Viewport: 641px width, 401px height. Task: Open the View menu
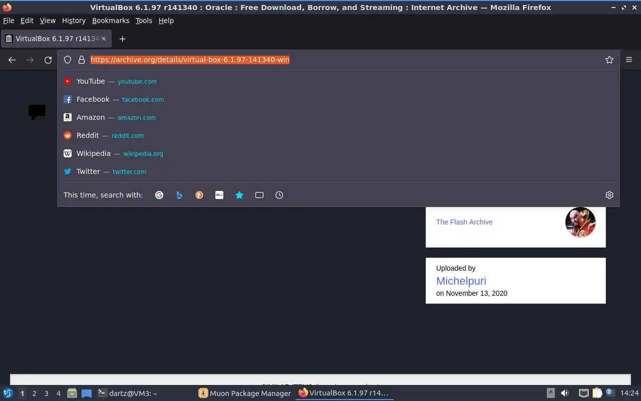pyautogui.click(x=48, y=21)
